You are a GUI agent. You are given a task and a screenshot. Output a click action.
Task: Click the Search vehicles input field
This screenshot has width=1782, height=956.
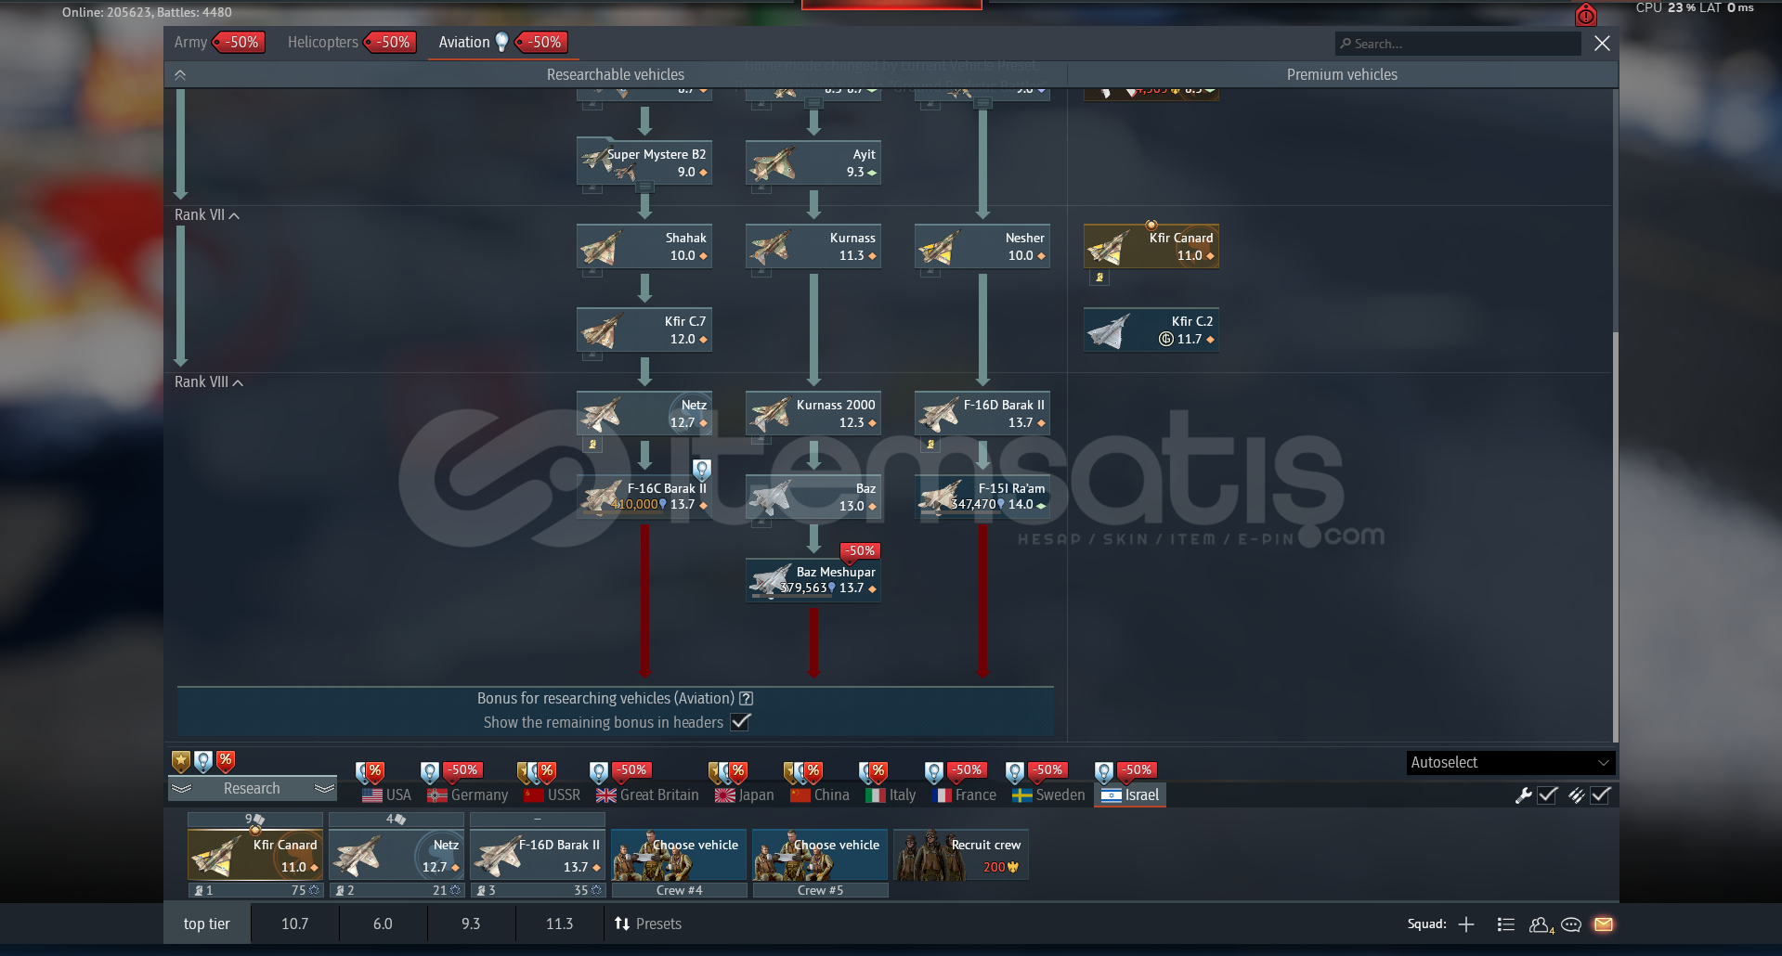pyautogui.click(x=1458, y=44)
